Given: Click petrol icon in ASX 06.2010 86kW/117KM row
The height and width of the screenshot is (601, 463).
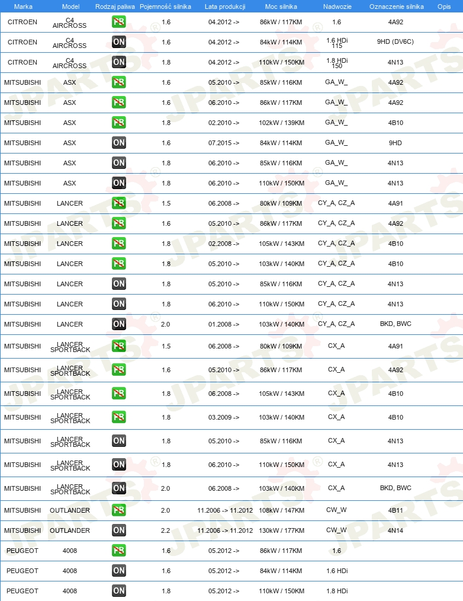Looking at the screenshot, I should [119, 103].
